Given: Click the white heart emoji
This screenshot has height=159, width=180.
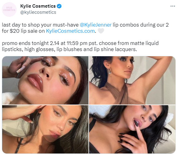Looking at the screenshot, I should click(101, 31).
